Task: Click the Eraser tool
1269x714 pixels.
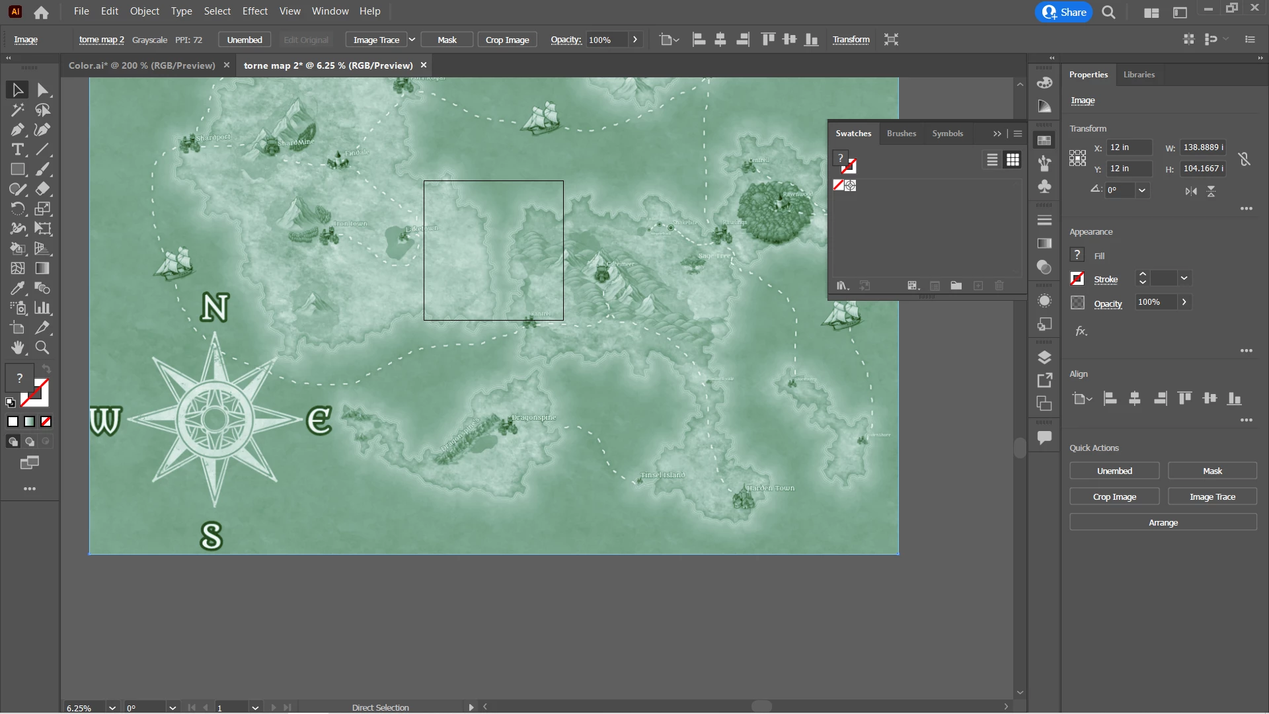Action: (x=42, y=189)
